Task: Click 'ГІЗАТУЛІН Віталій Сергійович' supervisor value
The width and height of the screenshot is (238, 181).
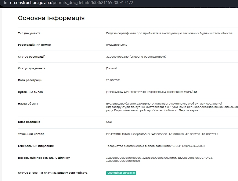Action: pyautogui.click(x=162, y=134)
